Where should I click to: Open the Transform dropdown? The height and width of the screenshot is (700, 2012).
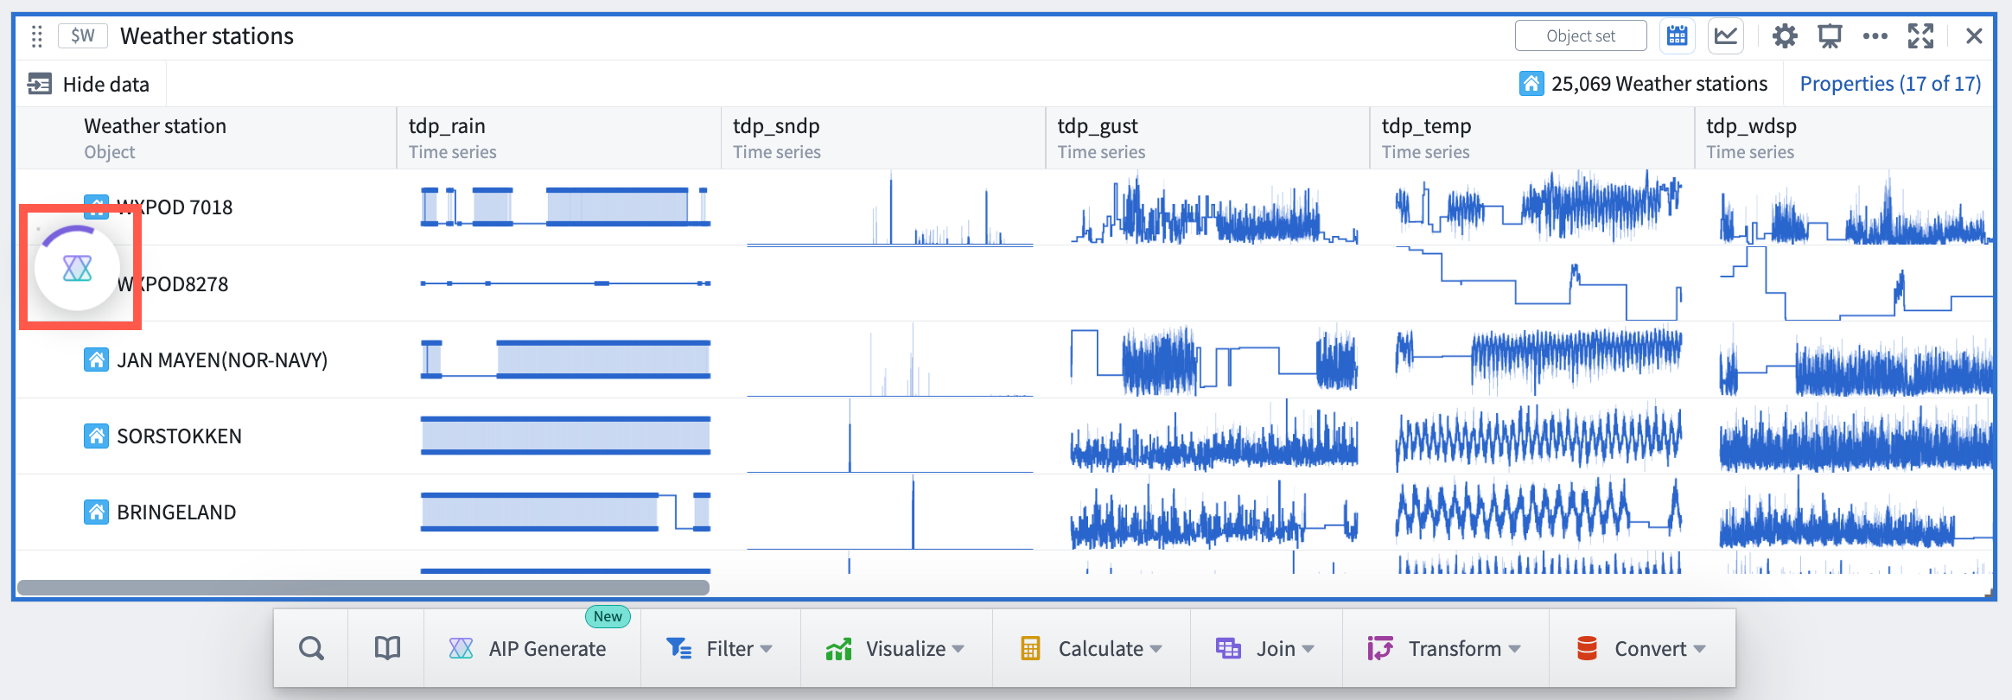coord(1445,648)
